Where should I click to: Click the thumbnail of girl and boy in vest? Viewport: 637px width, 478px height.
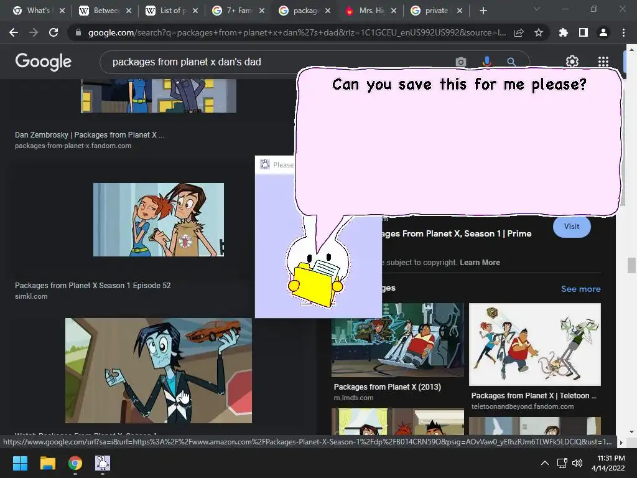click(x=159, y=220)
